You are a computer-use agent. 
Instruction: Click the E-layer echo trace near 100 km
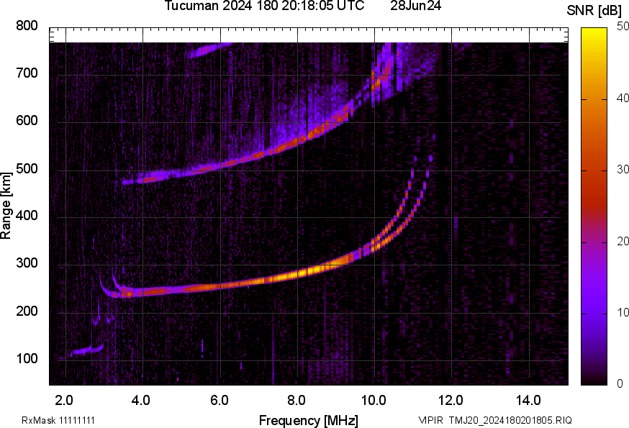click(x=88, y=350)
